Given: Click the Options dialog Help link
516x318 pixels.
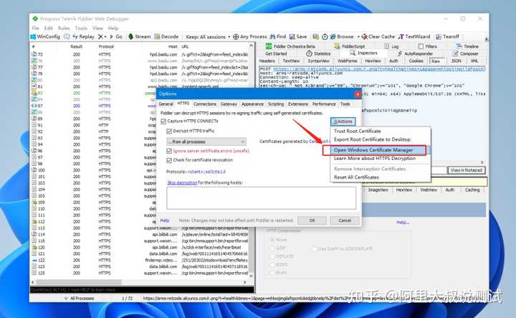Looking at the screenshot, I should pos(165,221).
